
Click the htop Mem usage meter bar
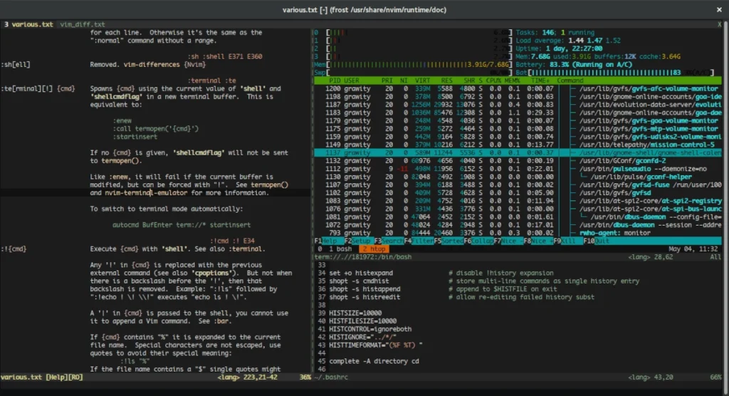click(x=414, y=64)
